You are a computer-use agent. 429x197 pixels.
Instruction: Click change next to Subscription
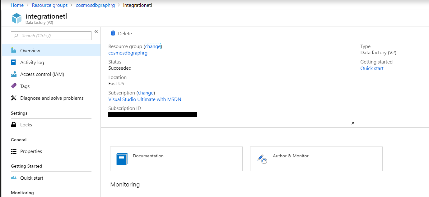(x=146, y=93)
